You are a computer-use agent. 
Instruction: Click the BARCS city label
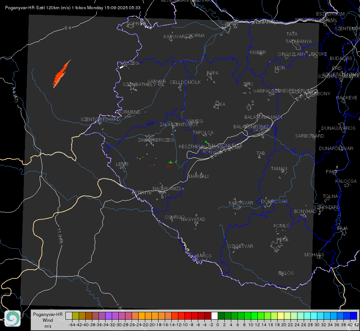(204, 256)
